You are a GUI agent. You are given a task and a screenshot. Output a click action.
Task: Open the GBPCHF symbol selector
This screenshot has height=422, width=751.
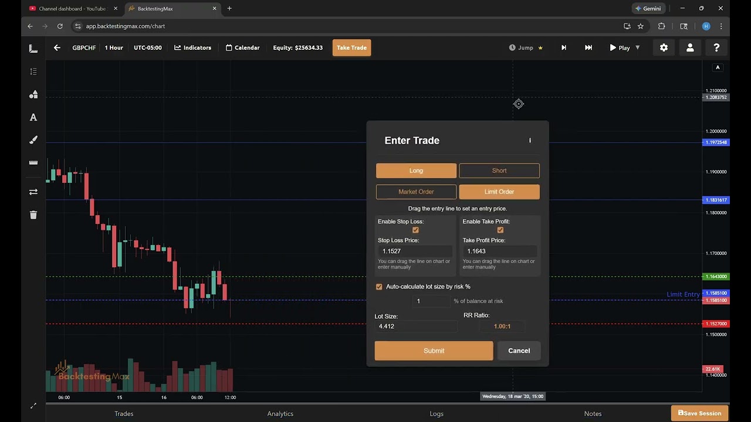pos(84,47)
